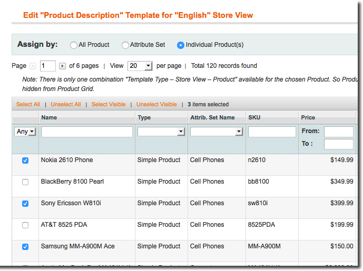Click the Unselect All link
The height and width of the screenshot is (271, 363).
point(66,104)
